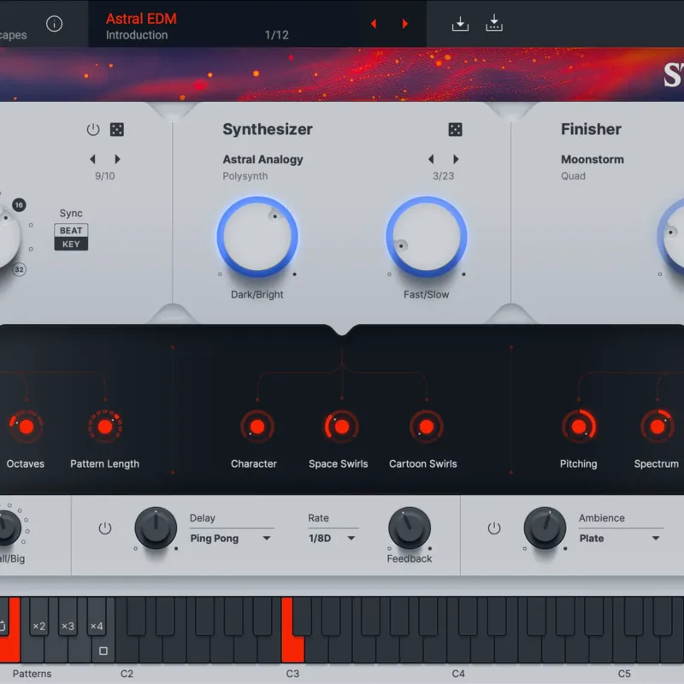Go to next preset with red right arrow

pos(404,24)
